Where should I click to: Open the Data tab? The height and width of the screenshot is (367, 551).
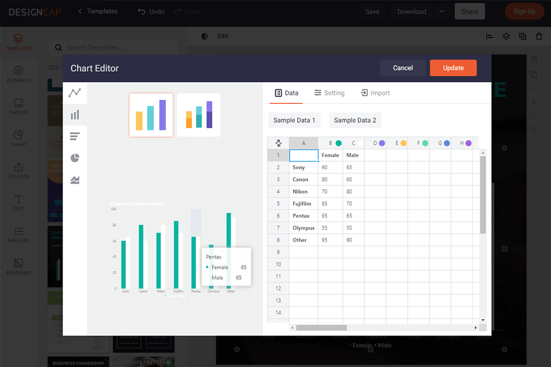click(x=286, y=93)
